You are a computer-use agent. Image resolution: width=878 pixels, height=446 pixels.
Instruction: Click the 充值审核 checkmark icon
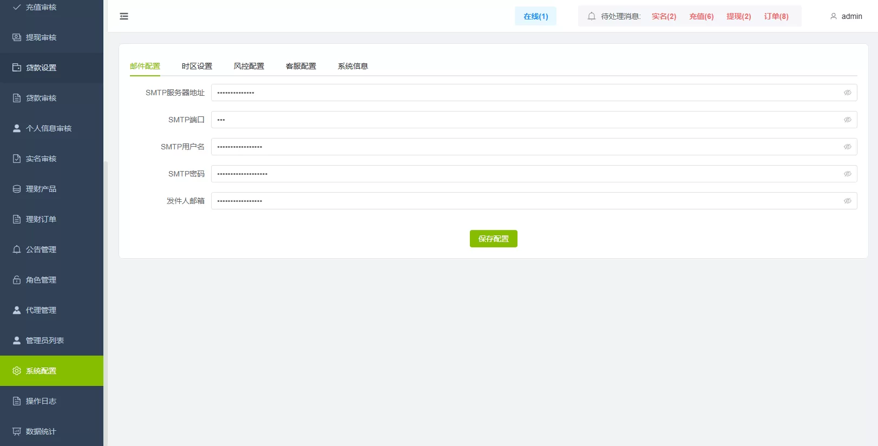pyautogui.click(x=17, y=7)
